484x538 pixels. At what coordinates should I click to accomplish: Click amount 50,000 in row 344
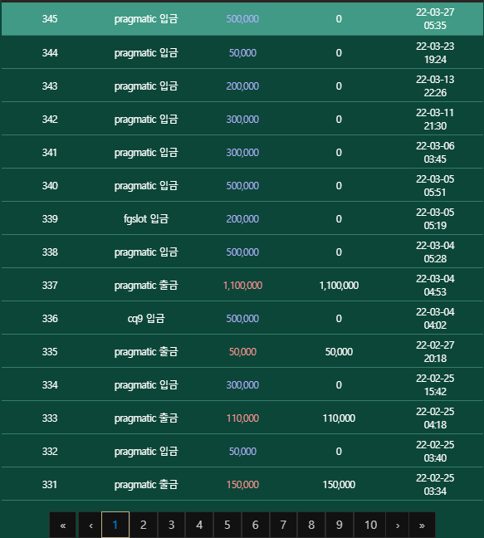[242, 53]
